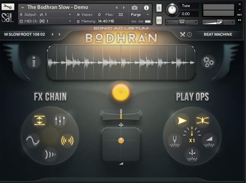Select the next loop with right arrow
Image resolution: width=246 pixels, height=183 pixels.
[x=59, y=35]
